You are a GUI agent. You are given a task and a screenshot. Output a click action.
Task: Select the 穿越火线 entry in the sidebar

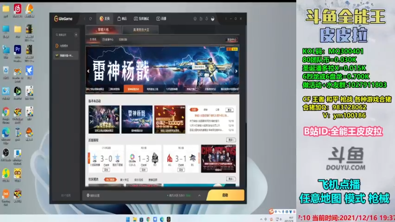(x=66, y=55)
